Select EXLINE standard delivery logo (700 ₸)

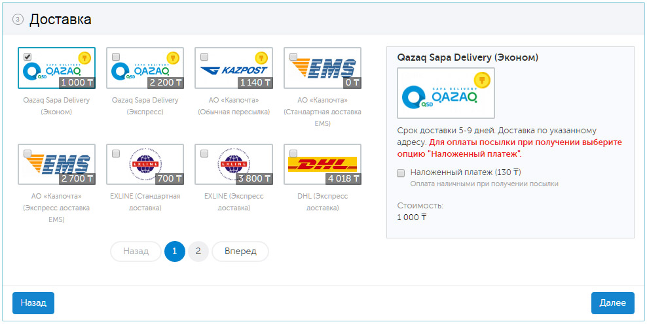pos(145,162)
